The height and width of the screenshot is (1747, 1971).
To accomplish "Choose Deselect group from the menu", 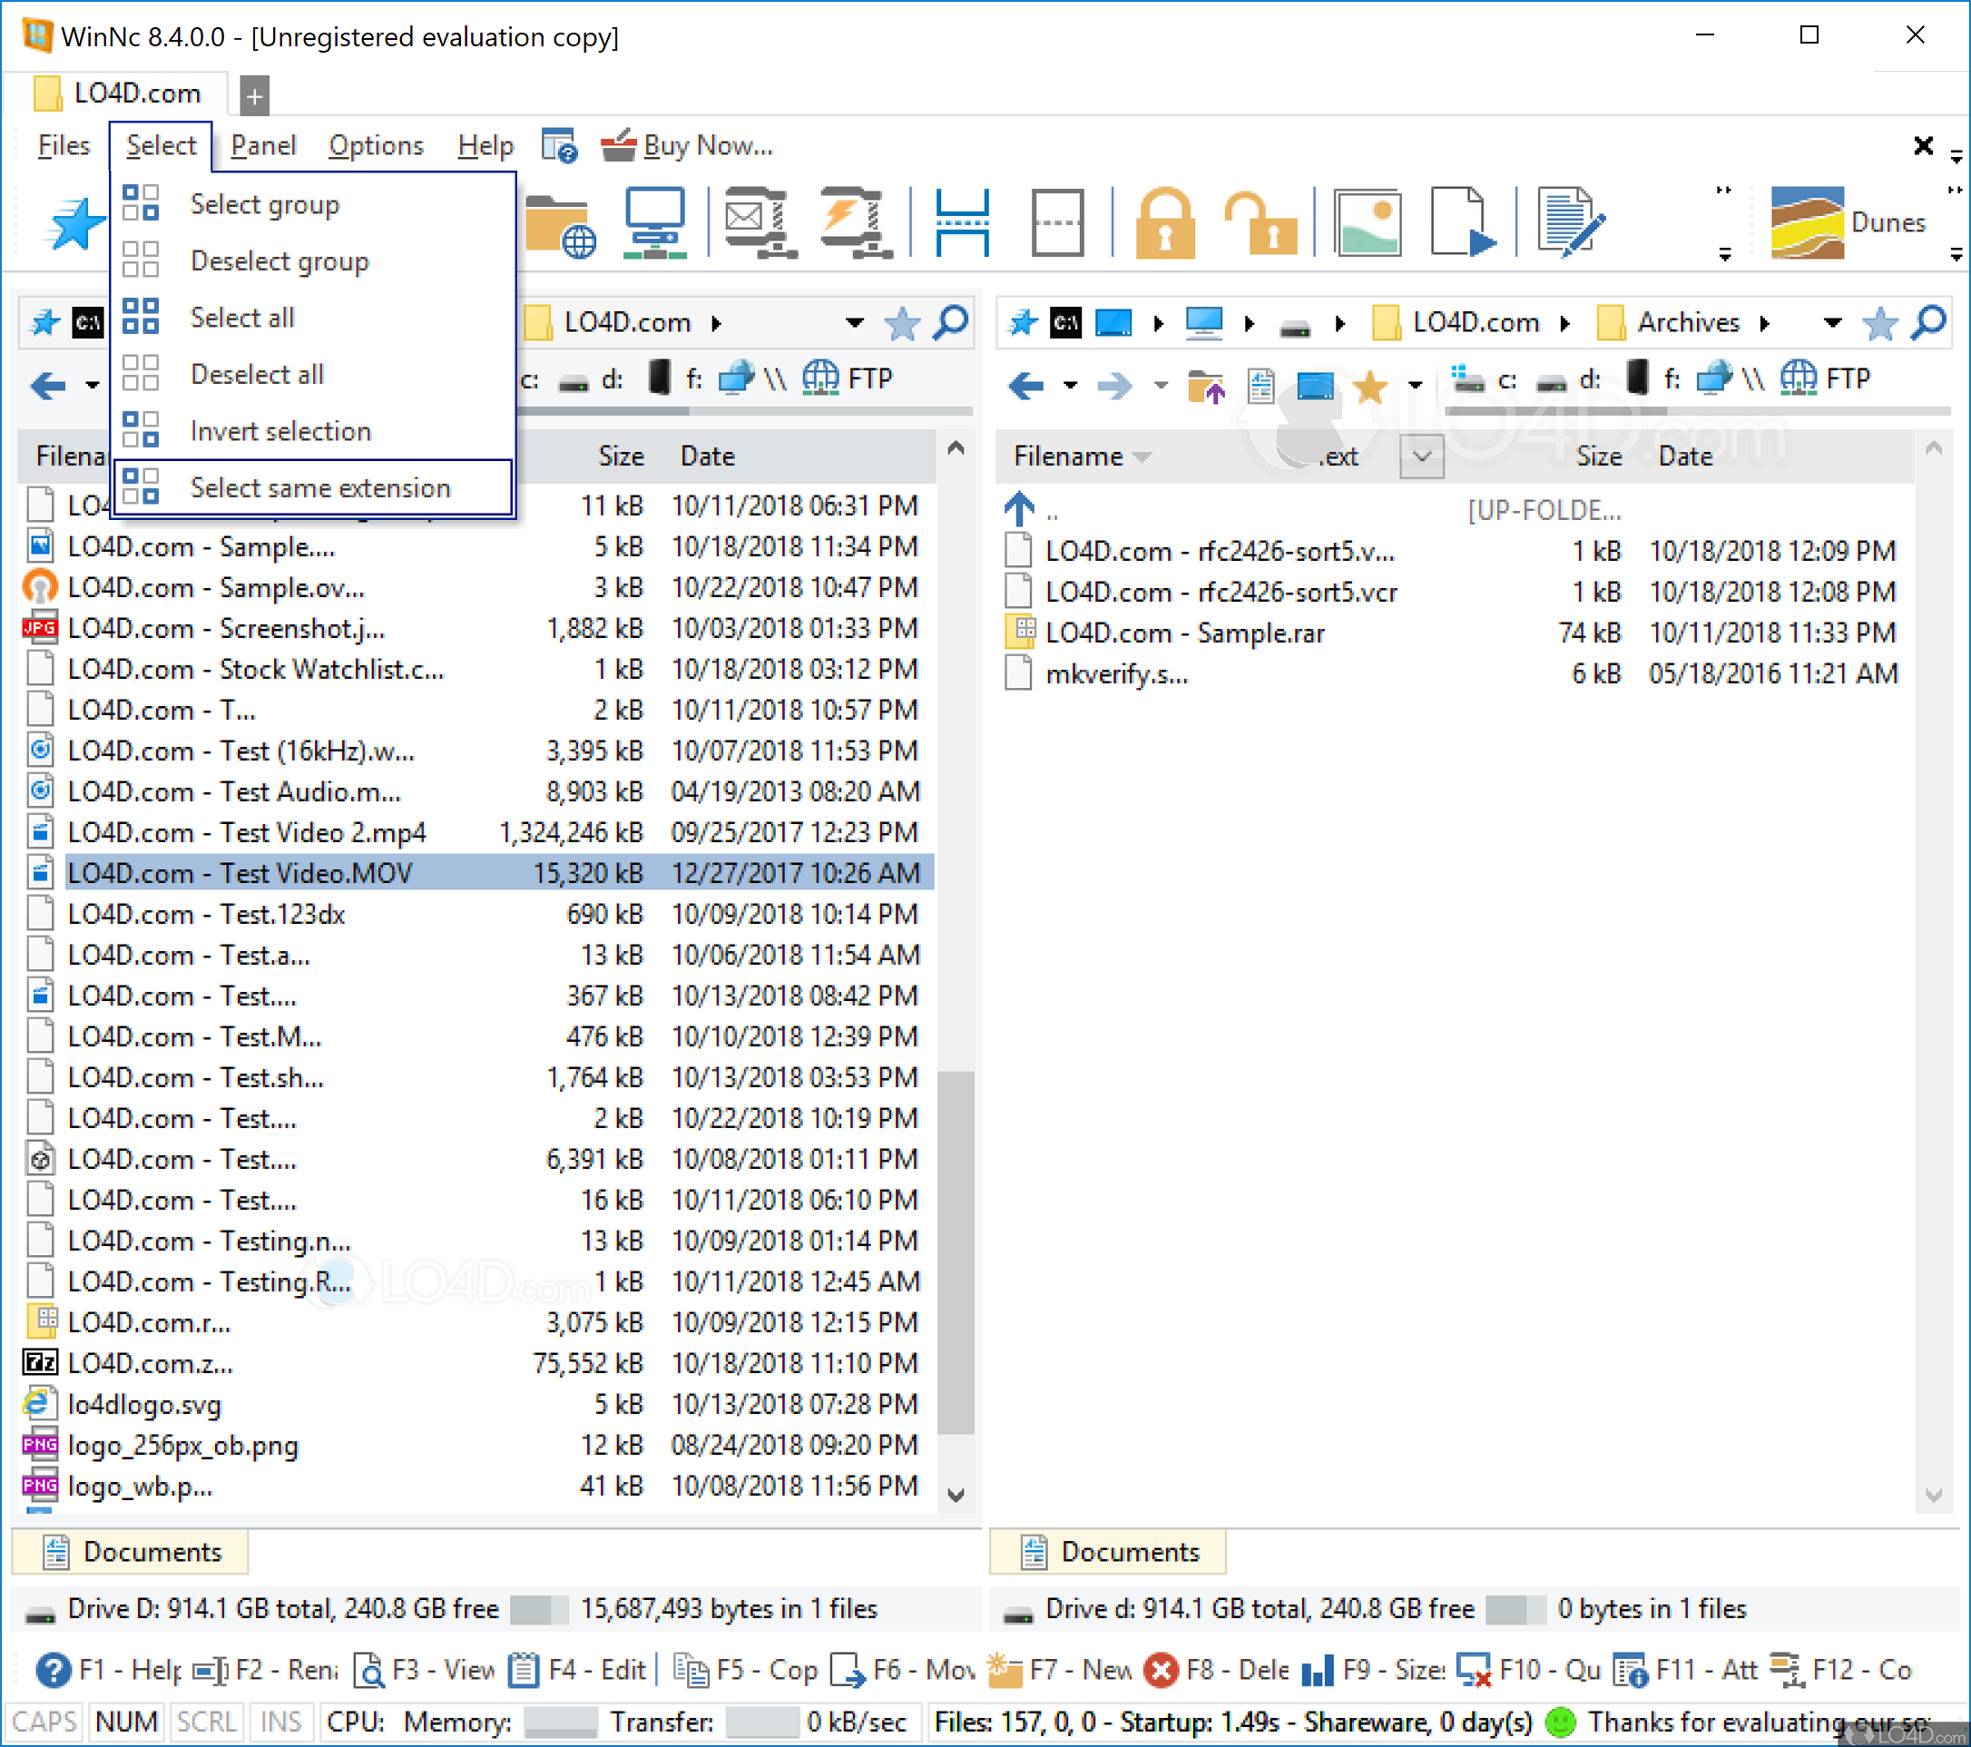I will point(314,261).
